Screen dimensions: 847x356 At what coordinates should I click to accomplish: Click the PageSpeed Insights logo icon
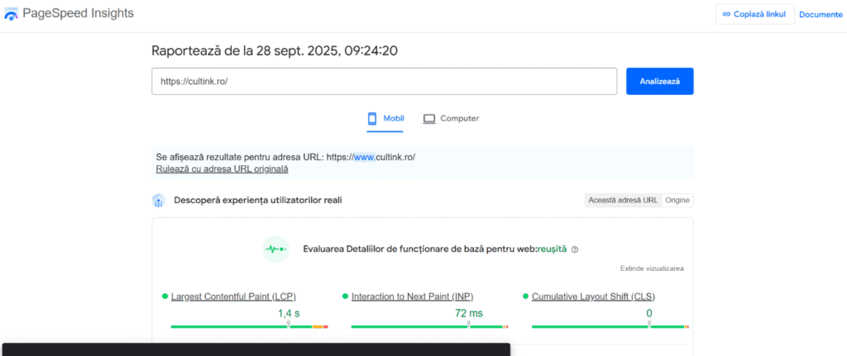click(11, 15)
